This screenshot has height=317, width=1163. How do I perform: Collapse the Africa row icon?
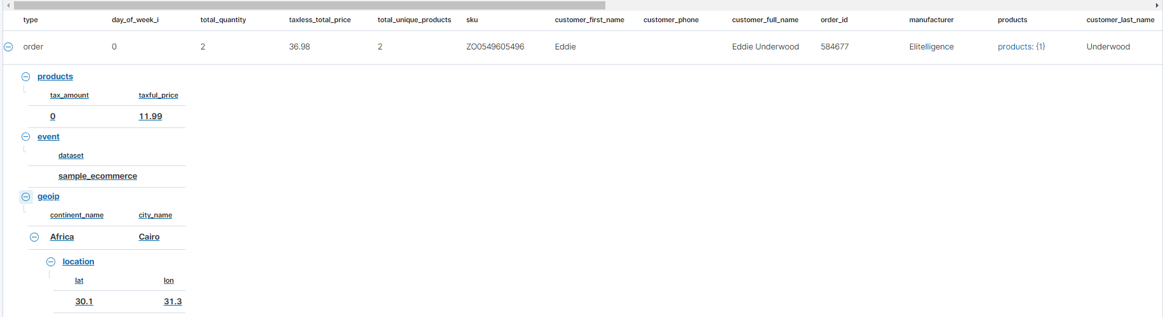tap(34, 237)
